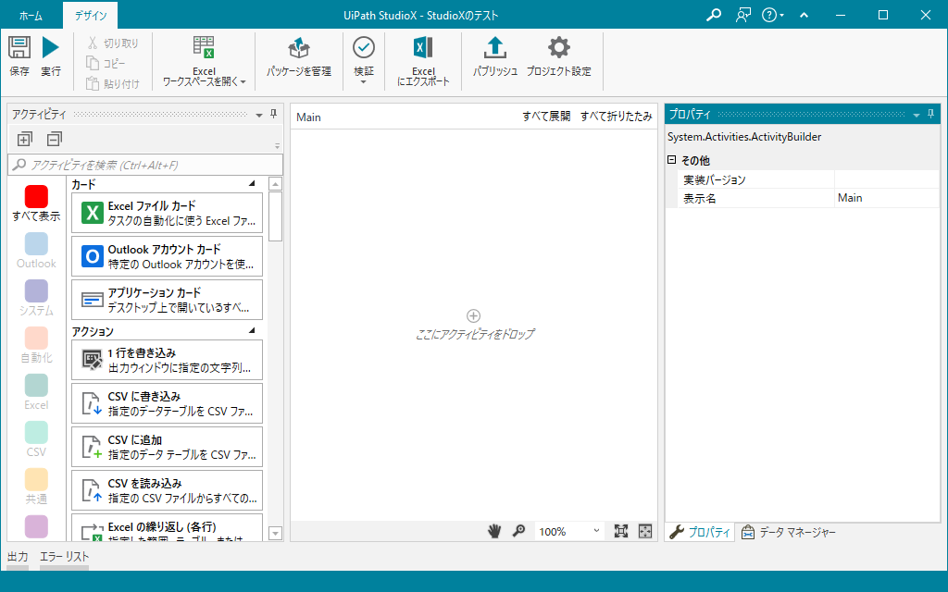This screenshot has width=948, height=592.
Task: Switch to the ホーム tab
Action: click(31, 16)
